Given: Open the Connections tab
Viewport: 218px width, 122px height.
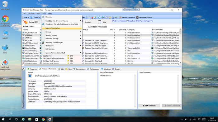Looking at the screenshot, I should (x=79, y=69).
